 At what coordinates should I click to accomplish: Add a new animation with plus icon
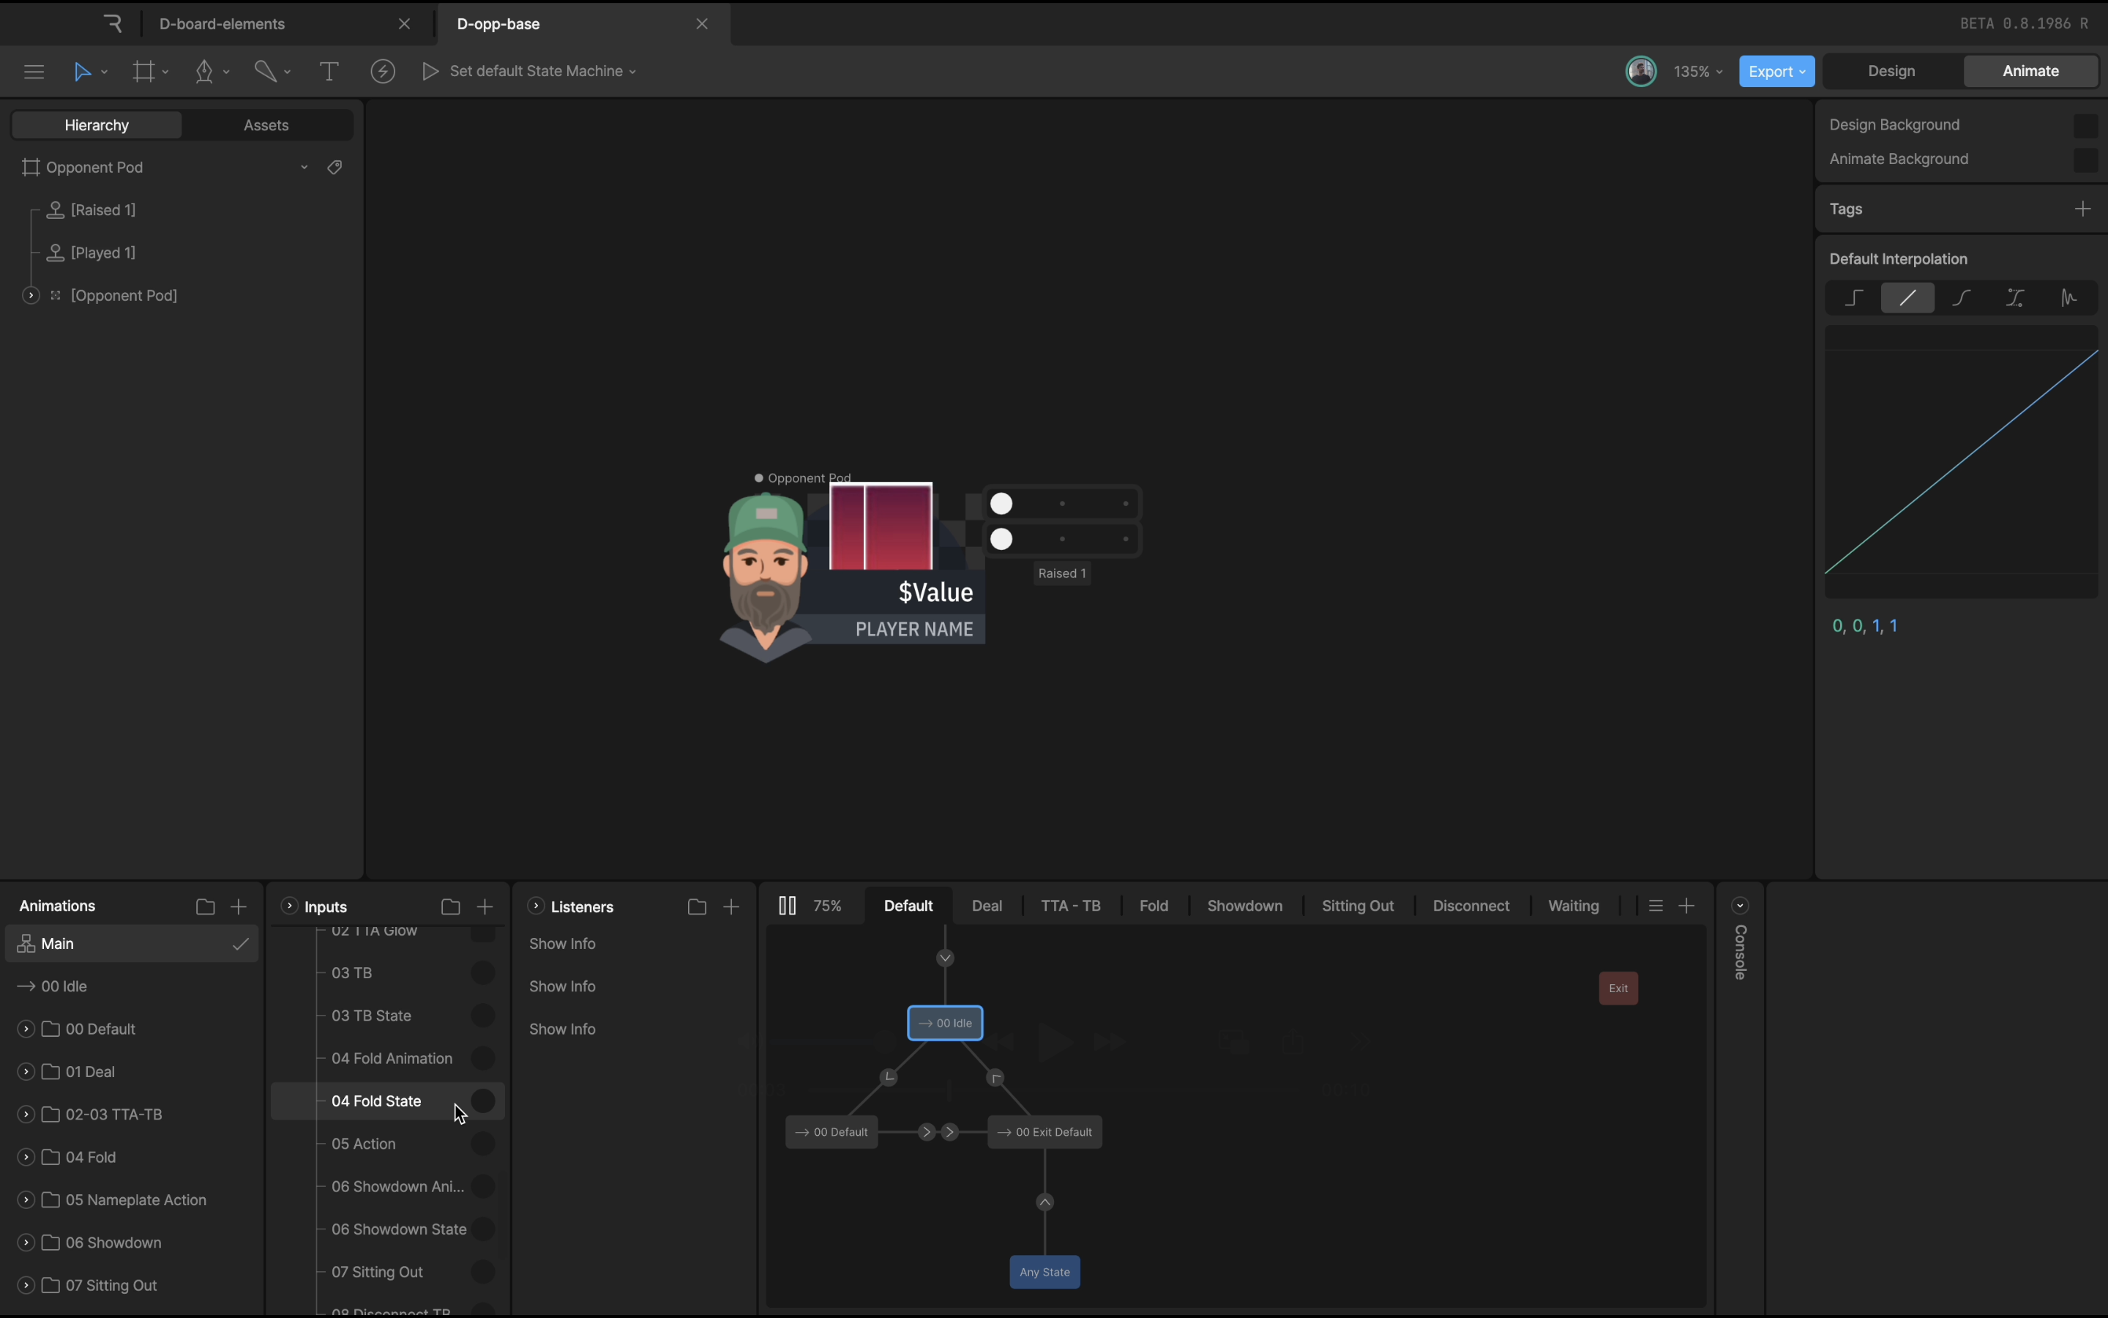tap(238, 906)
